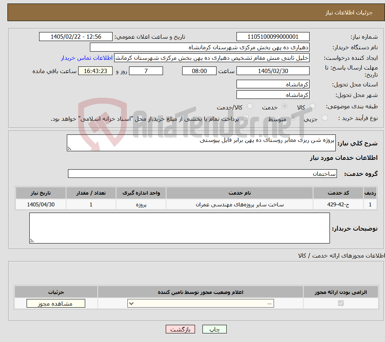This screenshot has width=385, height=342.
Task: Select the جزیی purchase type radio
Action: [x=324, y=118]
